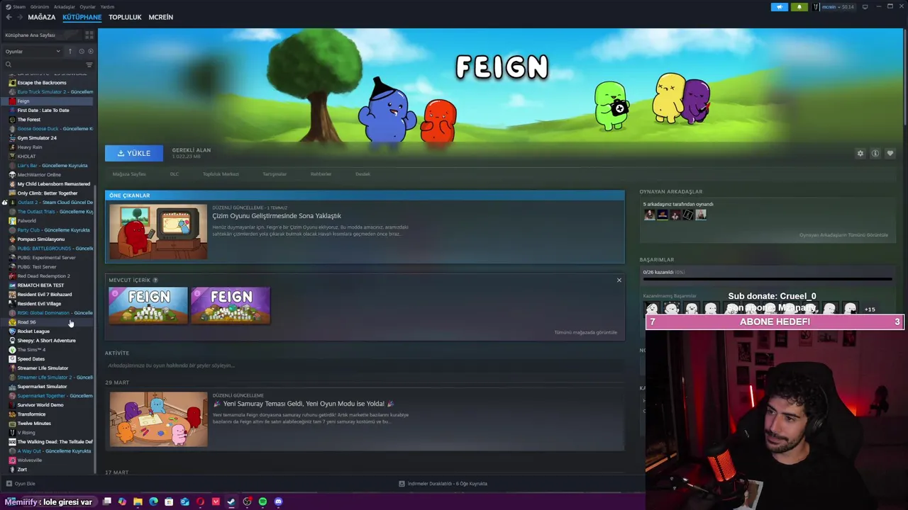Open the MAĞAZA store tab
This screenshot has width=908, height=510.
(41, 17)
